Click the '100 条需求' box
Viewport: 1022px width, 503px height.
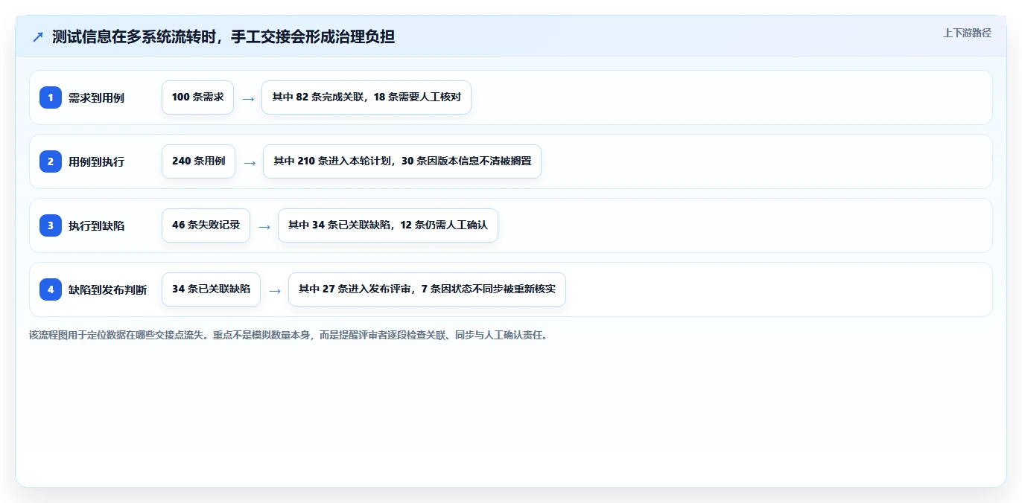pos(197,97)
